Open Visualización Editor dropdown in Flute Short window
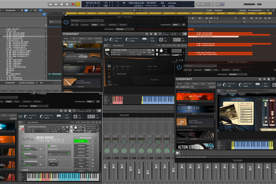The image size is (276, 184). coord(176,25)
